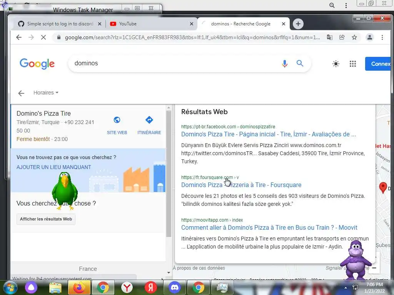The width and height of the screenshot is (394, 295).
Task: Open the red Yandex Я icon in taskbar
Action: [150, 287]
